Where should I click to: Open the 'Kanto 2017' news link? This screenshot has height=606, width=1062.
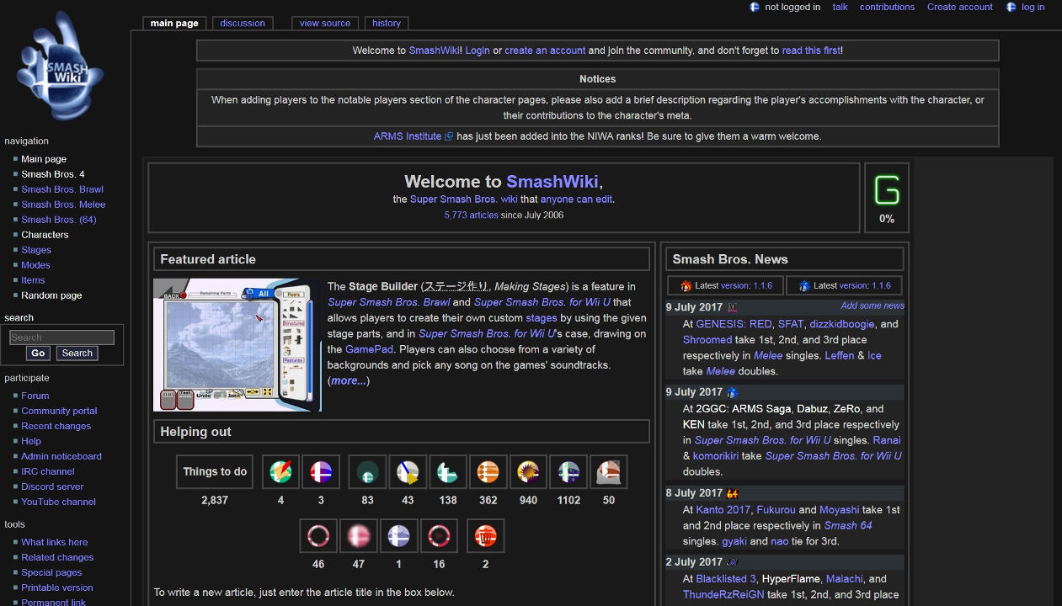click(723, 510)
